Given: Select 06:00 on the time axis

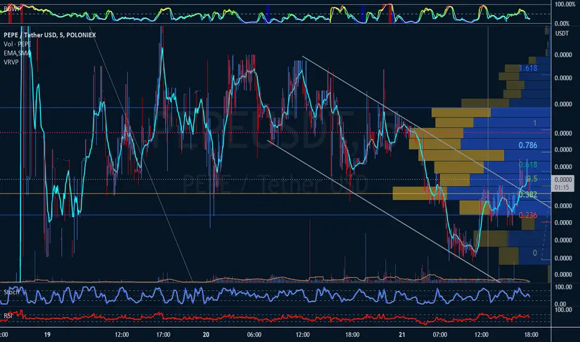Looking at the screenshot, I should 254,335.
